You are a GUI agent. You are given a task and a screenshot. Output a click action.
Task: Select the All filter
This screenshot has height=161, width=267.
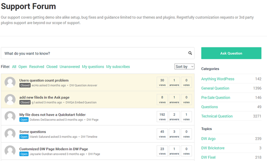tap(14, 67)
